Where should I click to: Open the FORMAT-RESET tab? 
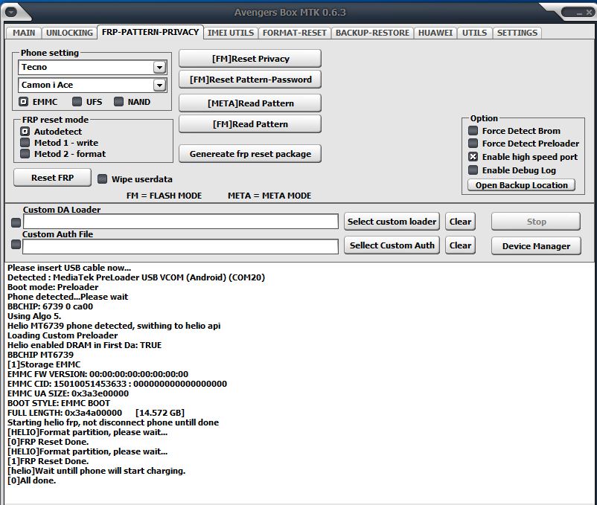[x=294, y=33]
